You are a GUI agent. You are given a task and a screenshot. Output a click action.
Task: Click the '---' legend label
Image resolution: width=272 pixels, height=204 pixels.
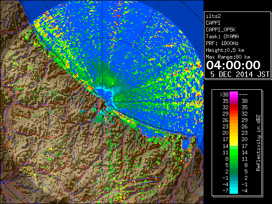click(243, 95)
